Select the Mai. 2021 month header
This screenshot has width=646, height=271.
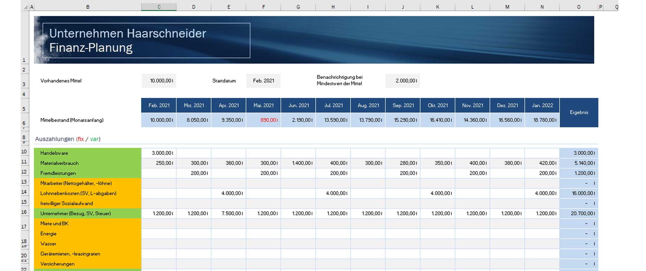coord(263,105)
